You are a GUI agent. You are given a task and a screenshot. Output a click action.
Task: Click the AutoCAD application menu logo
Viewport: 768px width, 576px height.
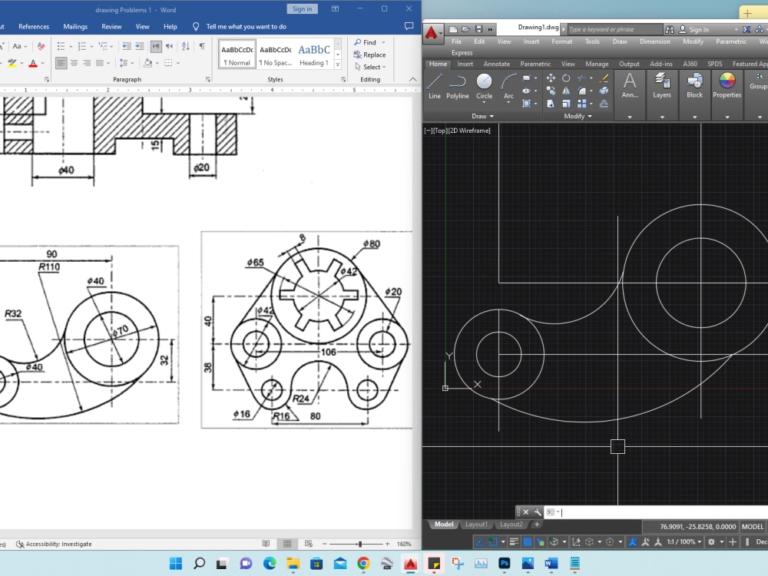point(432,33)
